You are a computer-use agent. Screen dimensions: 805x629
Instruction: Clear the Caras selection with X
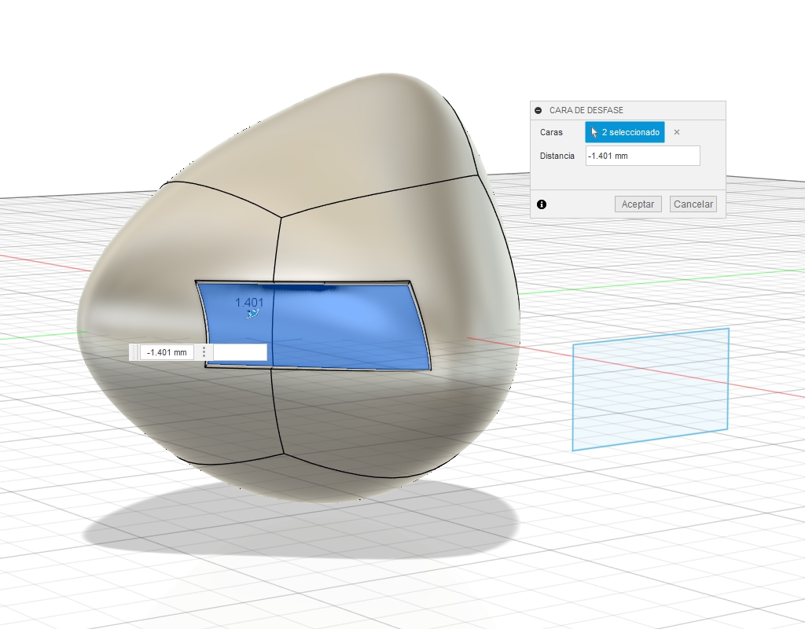(677, 132)
